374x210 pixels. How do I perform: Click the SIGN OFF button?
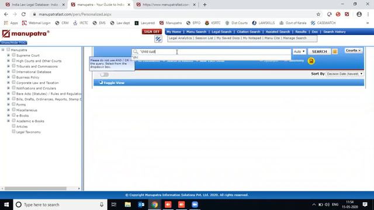tap(152, 32)
